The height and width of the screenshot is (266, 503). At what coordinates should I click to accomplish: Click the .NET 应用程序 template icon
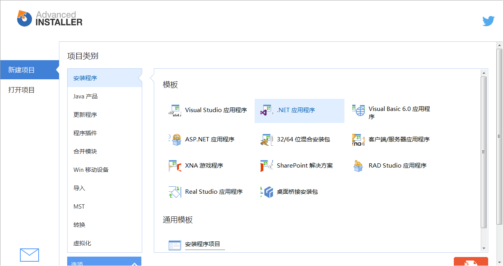pos(267,111)
